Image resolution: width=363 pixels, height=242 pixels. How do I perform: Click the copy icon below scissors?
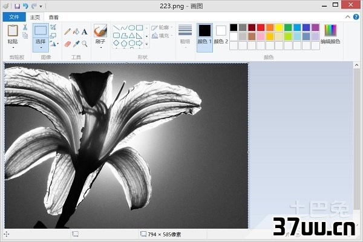point(25,36)
